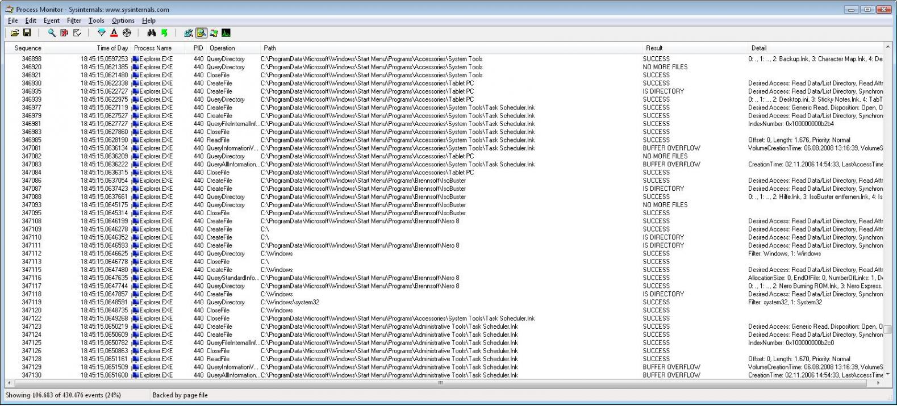
Task: Save the event log with the floppy icon
Action: click(27, 33)
